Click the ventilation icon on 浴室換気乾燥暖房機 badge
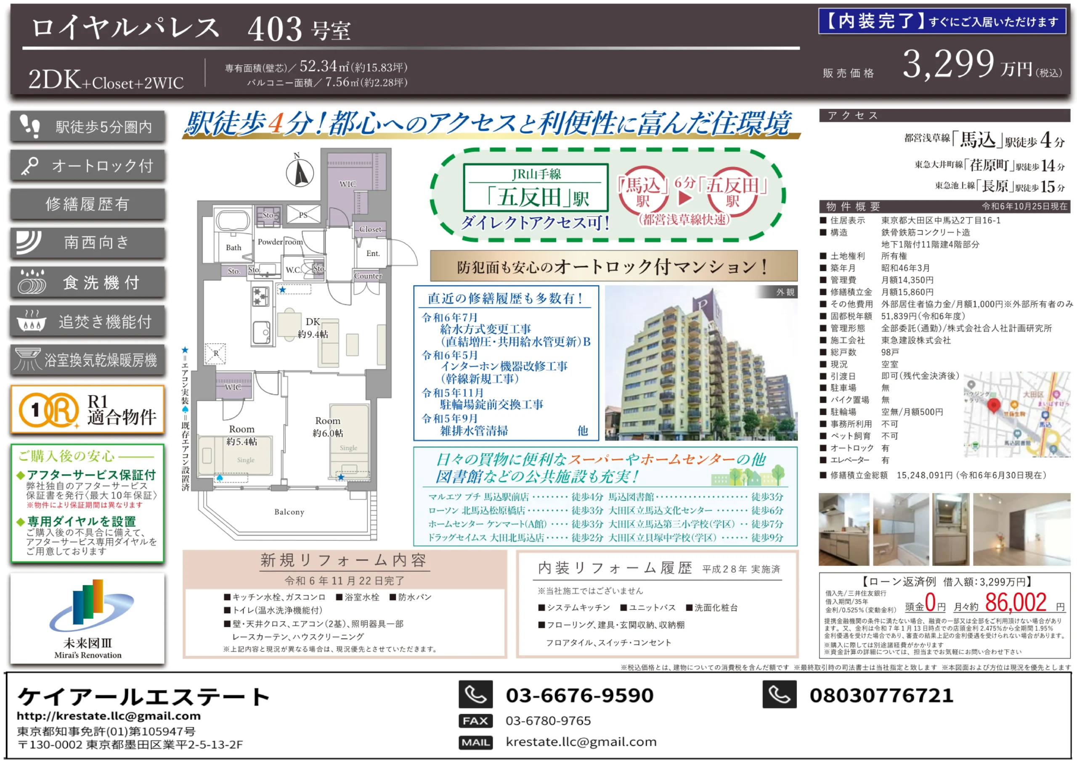 [x=27, y=359]
